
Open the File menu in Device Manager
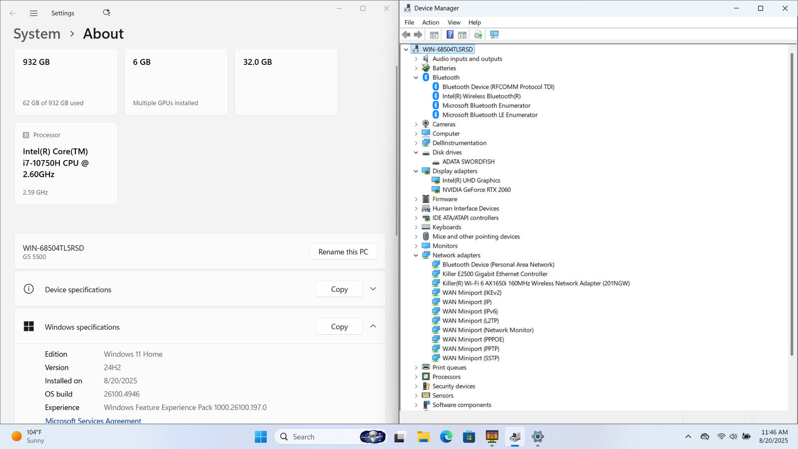click(x=409, y=22)
